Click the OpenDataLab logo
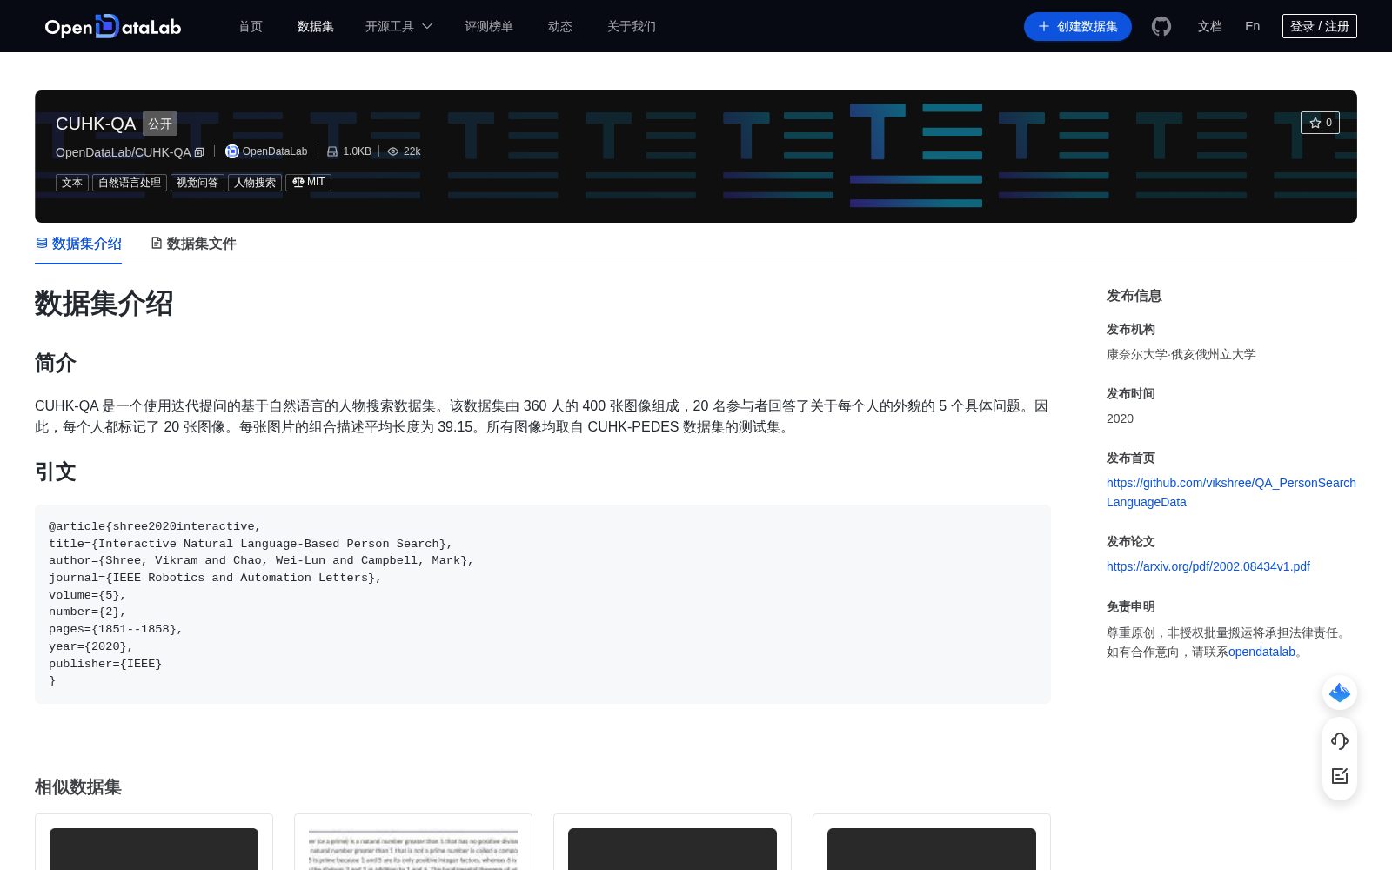The height and width of the screenshot is (870, 1392). click(x=112, y=26)
